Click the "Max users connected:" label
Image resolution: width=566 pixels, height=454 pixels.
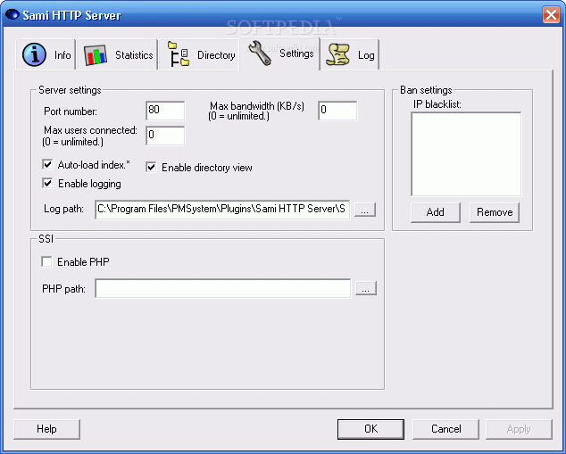[90, 130]
